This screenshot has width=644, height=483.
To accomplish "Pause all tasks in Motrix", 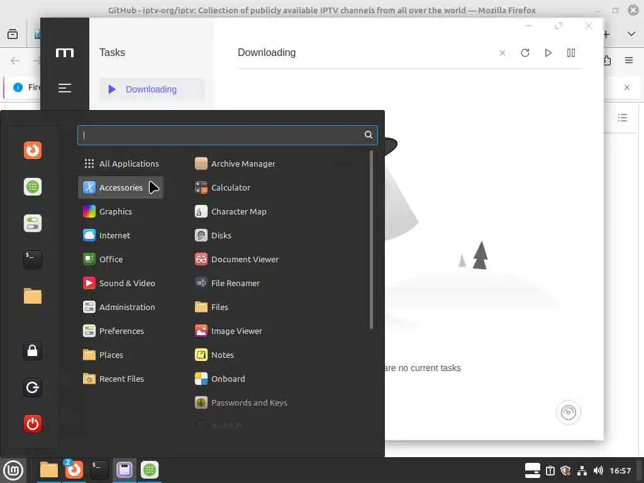I will click(x=571, y=53).
